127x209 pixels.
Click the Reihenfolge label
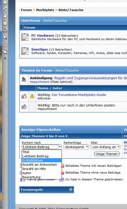tap(72, 143)
